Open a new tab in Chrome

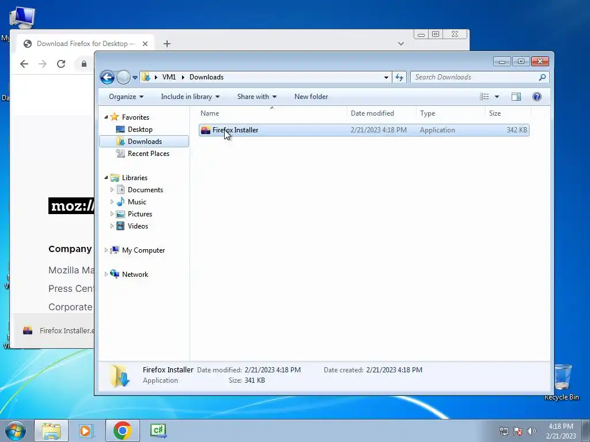[x=167, y=44]
